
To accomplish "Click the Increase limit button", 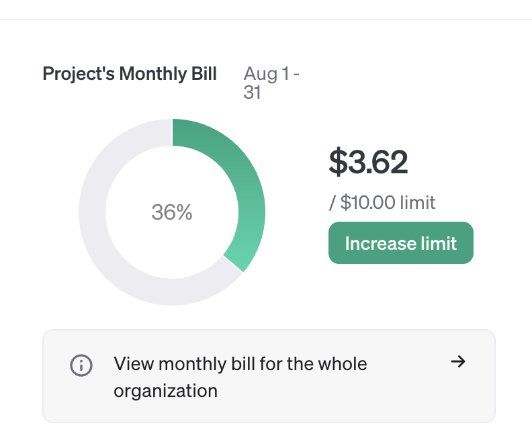I will (400, 243).
